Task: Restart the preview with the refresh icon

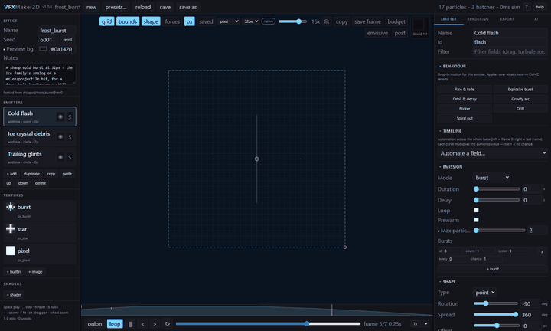Action: (x=168, y=324)
